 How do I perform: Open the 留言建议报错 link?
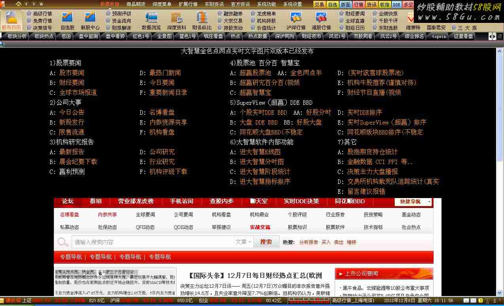pyautogui.click(x=366, y=191)
